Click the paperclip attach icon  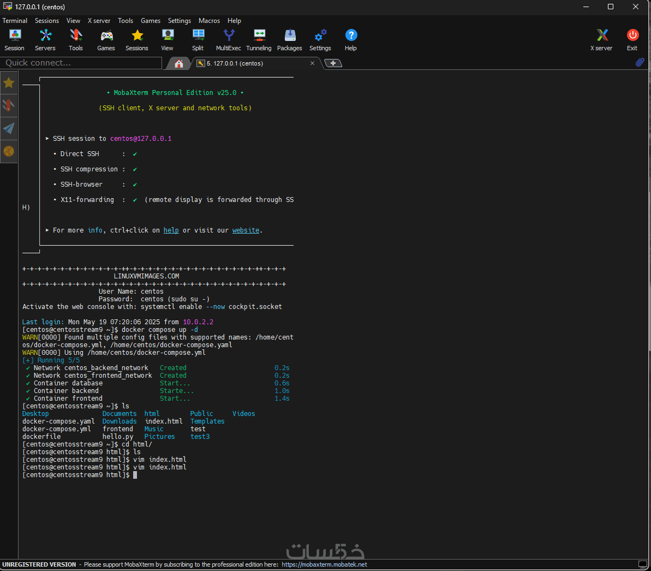pyautogui.click(x=640, y=62)
